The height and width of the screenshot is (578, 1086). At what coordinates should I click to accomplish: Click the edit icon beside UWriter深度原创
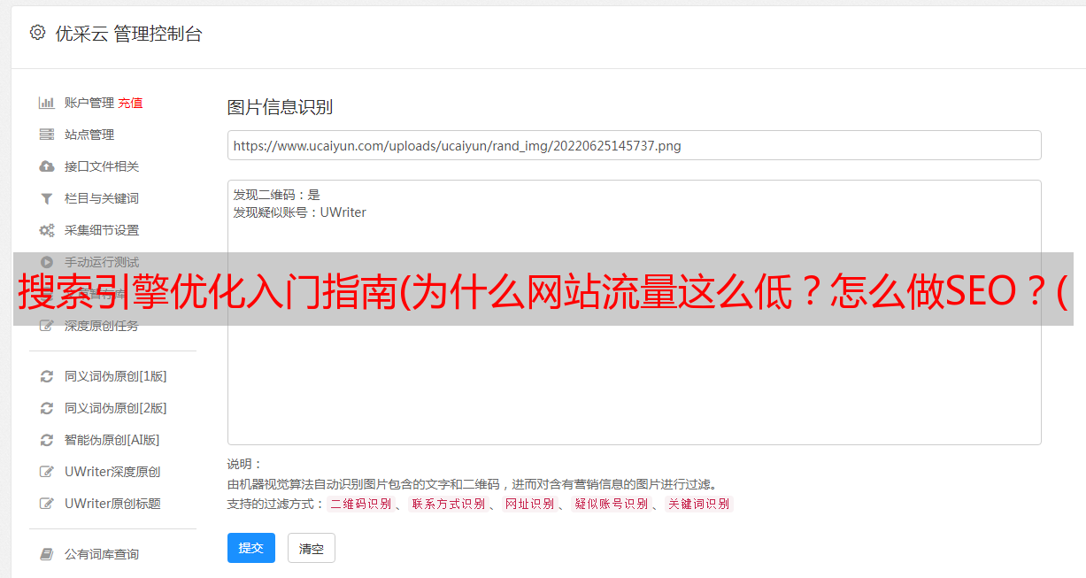tap(47, 472)
